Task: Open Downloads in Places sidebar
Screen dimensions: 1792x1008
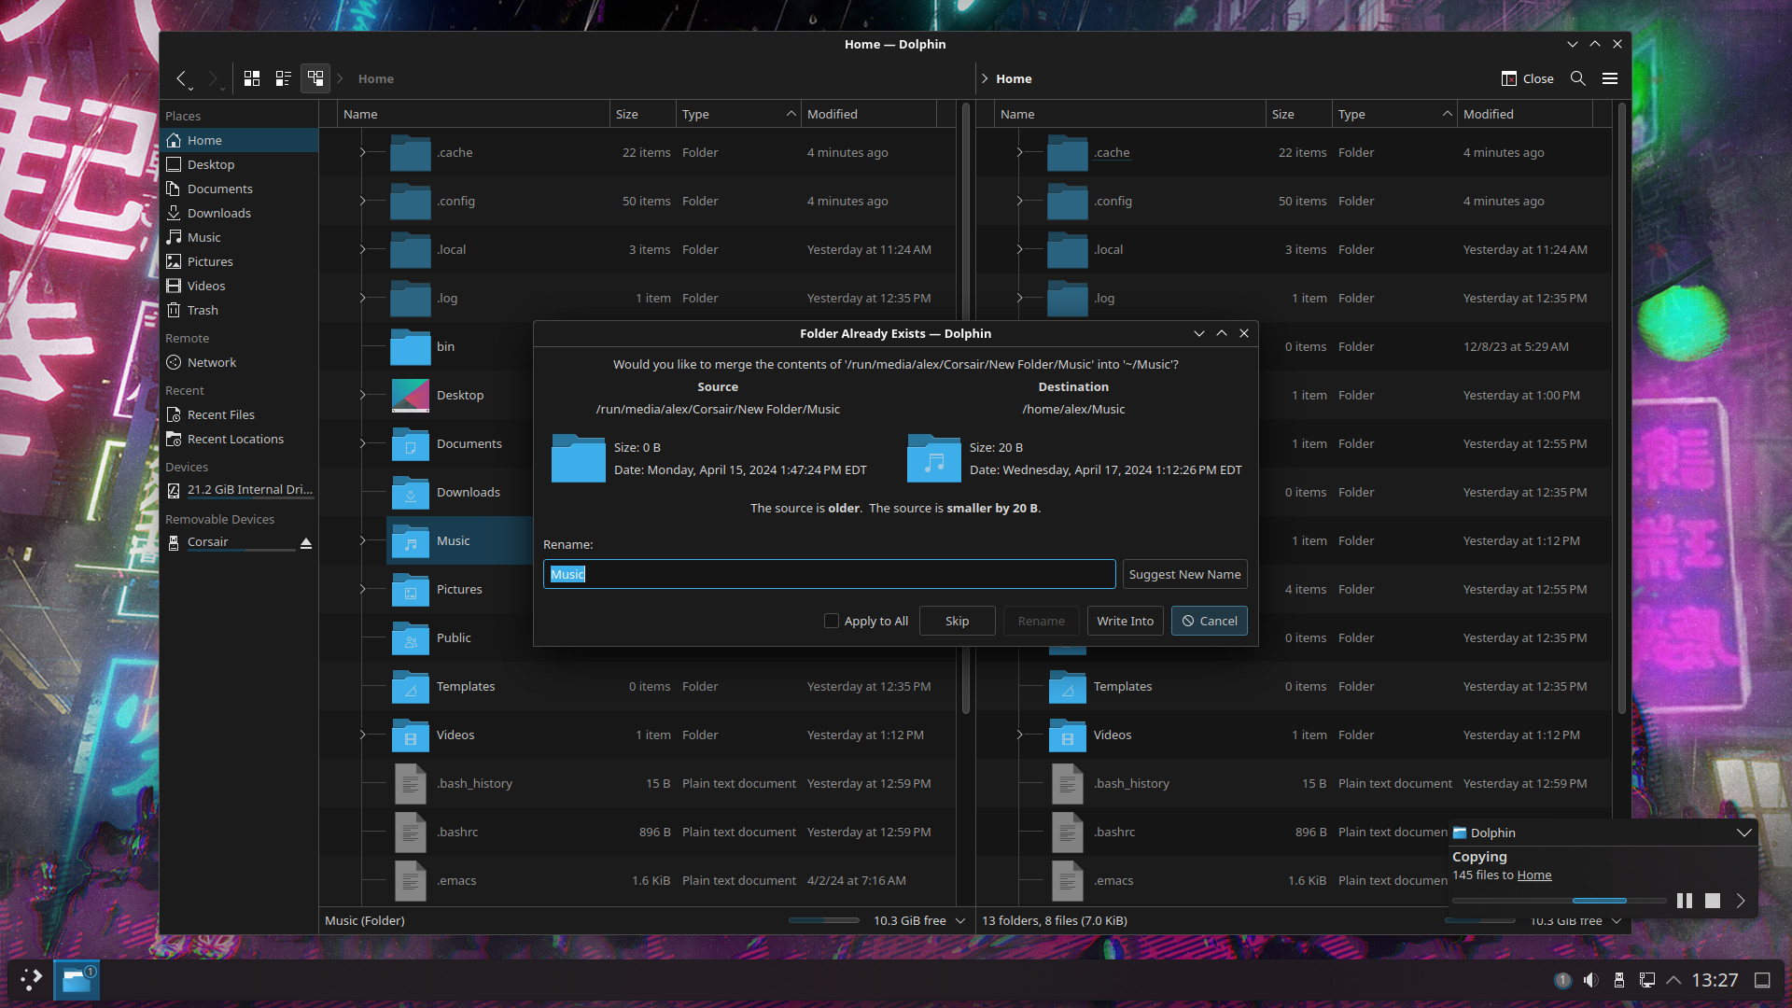Action: click(240, 213)
